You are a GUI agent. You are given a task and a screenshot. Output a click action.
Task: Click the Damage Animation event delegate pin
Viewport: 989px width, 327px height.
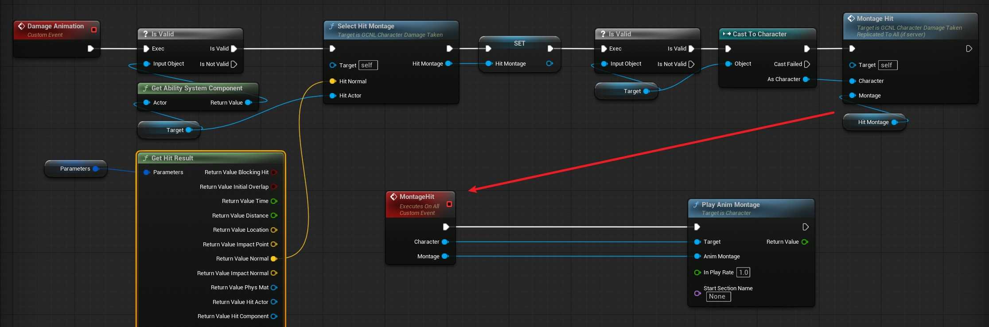(93, 30)
